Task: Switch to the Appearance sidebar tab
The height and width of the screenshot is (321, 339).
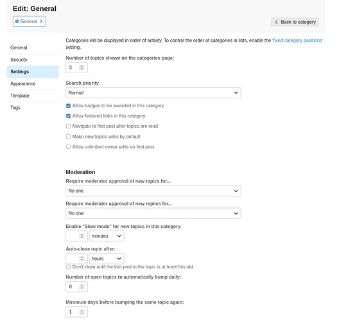Action: 33,84
